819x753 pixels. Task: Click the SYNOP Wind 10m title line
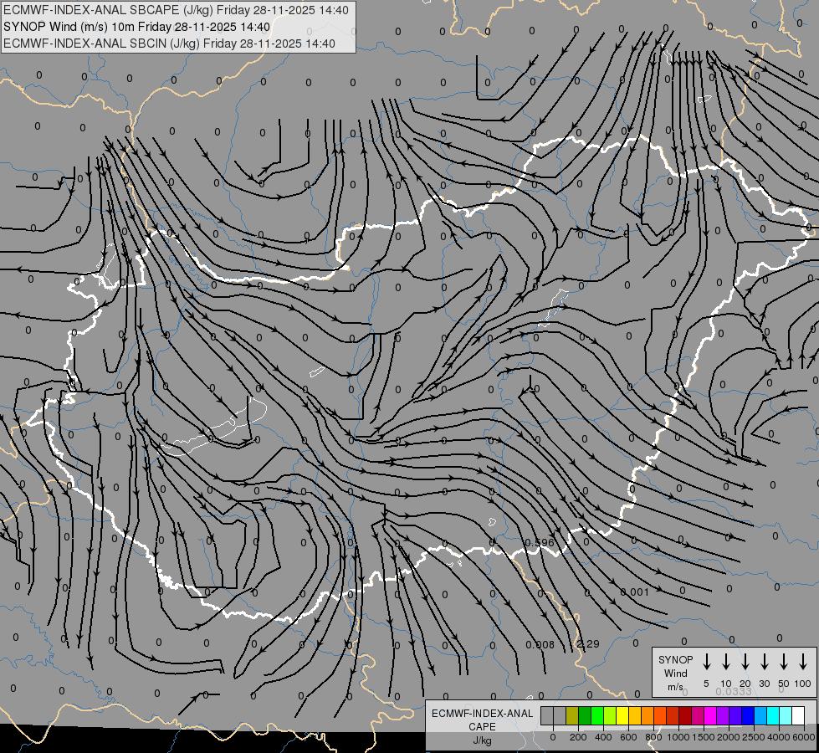click(137, 27)
